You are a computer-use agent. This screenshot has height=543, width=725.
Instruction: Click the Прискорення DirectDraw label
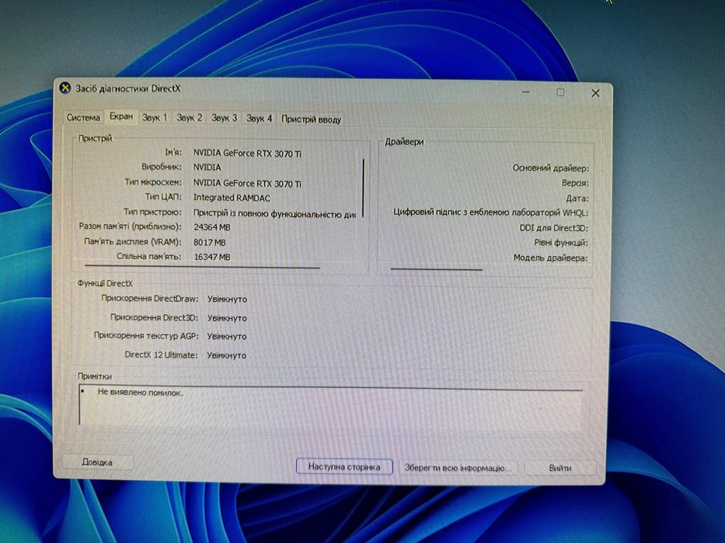pyautogui.click(x=150, y=299)
